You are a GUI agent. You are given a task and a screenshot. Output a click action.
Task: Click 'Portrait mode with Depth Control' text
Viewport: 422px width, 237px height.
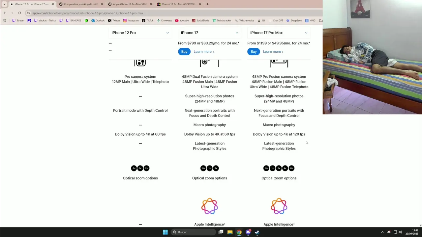[x=140, y=111]
